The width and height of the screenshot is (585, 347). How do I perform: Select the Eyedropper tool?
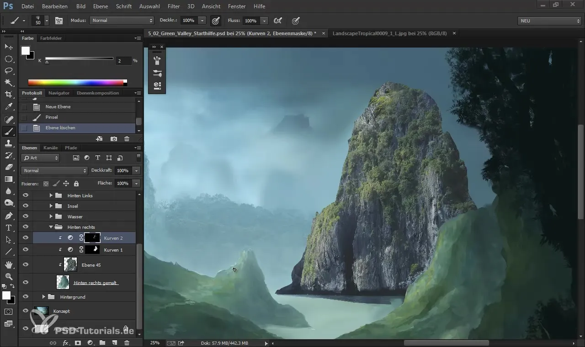(8, 107)
